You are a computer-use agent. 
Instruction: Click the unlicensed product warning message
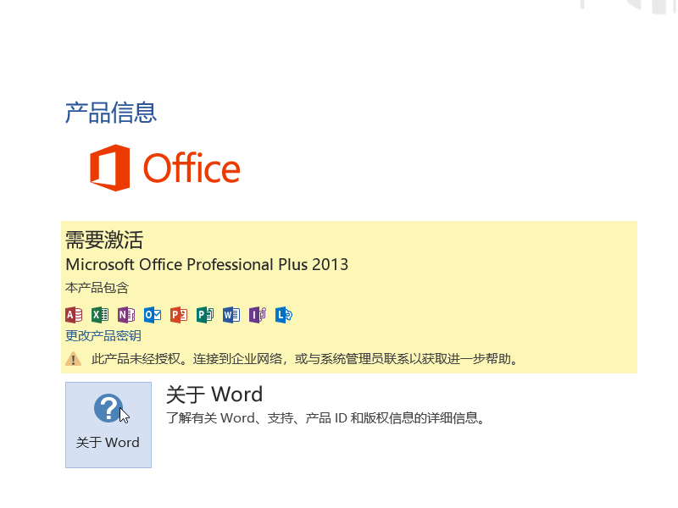tap(305, 359)
